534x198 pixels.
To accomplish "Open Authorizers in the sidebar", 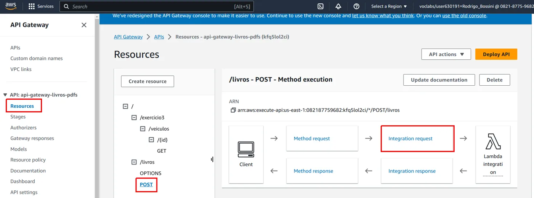I will click(23, 128).
